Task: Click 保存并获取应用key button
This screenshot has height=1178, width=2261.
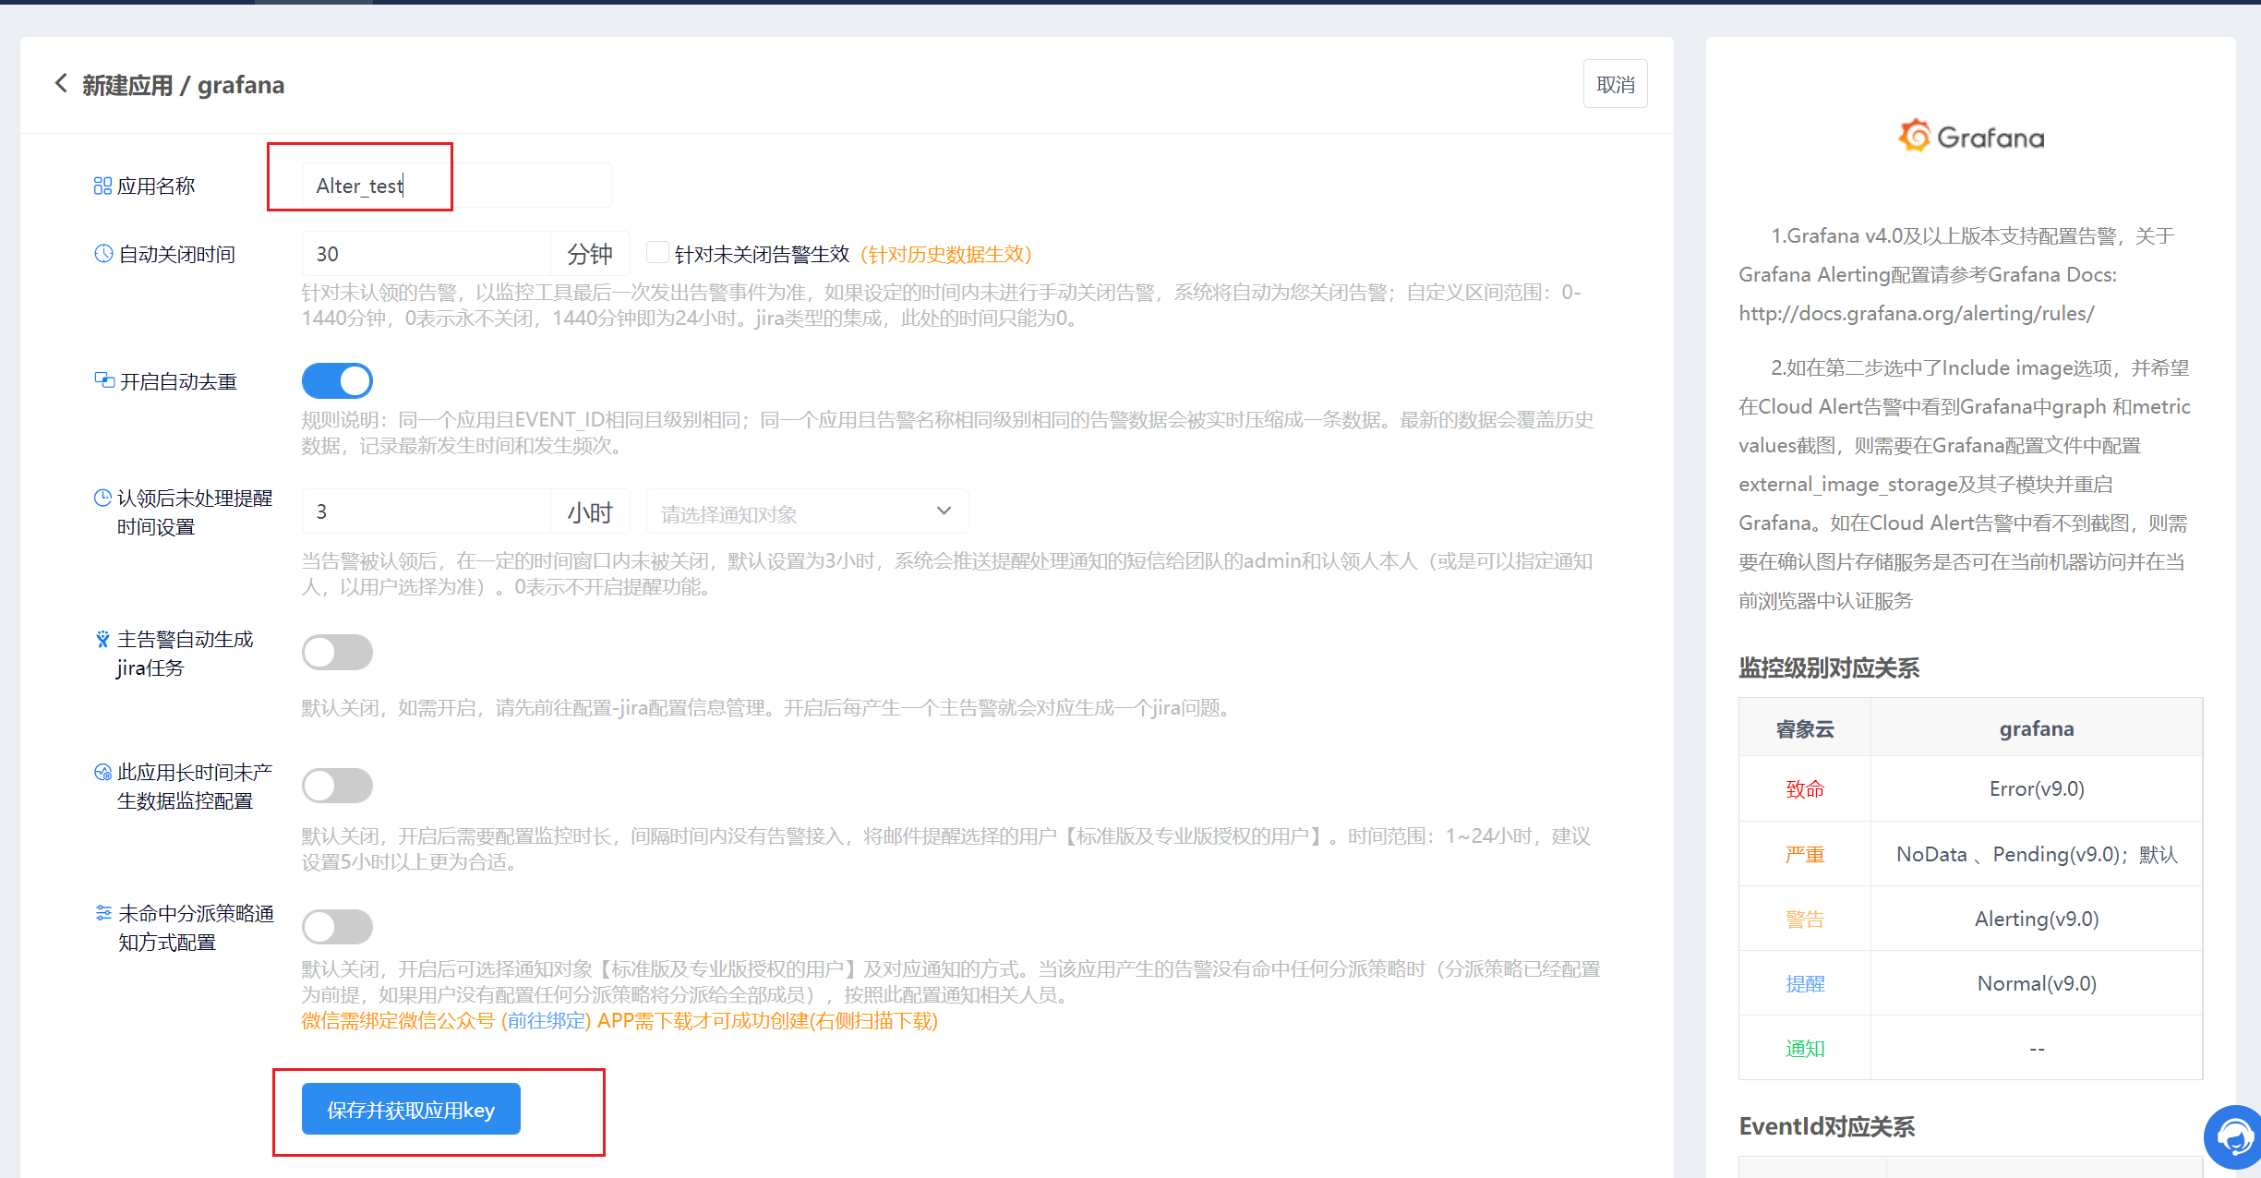Action: pos(411,1109)
